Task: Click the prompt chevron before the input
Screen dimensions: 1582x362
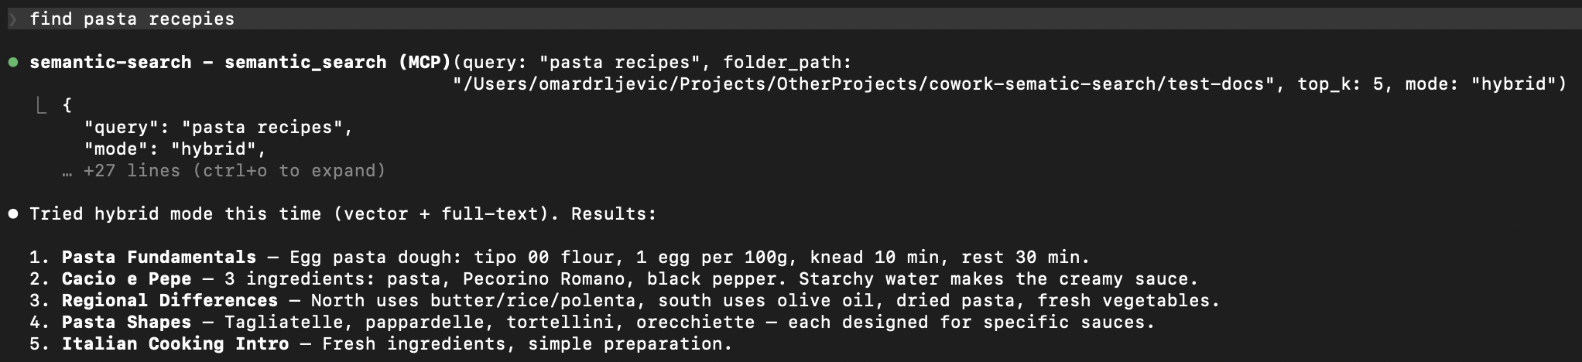Action: [13, 19]
